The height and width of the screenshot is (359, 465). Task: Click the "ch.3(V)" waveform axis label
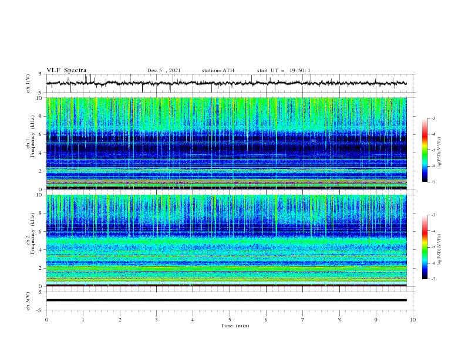(28, 301)
